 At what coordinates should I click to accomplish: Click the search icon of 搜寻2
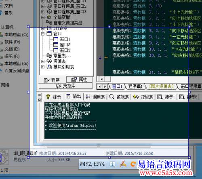coord(182,97)
